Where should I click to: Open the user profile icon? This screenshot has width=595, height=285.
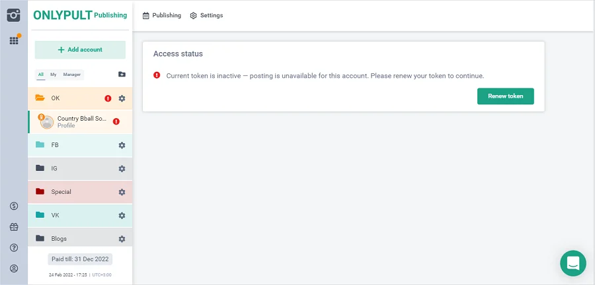pos(14,269)
